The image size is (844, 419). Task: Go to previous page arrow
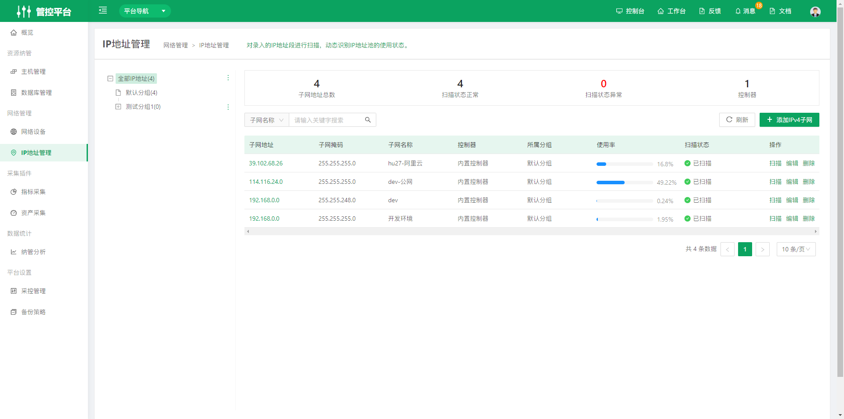pos(728,249)
